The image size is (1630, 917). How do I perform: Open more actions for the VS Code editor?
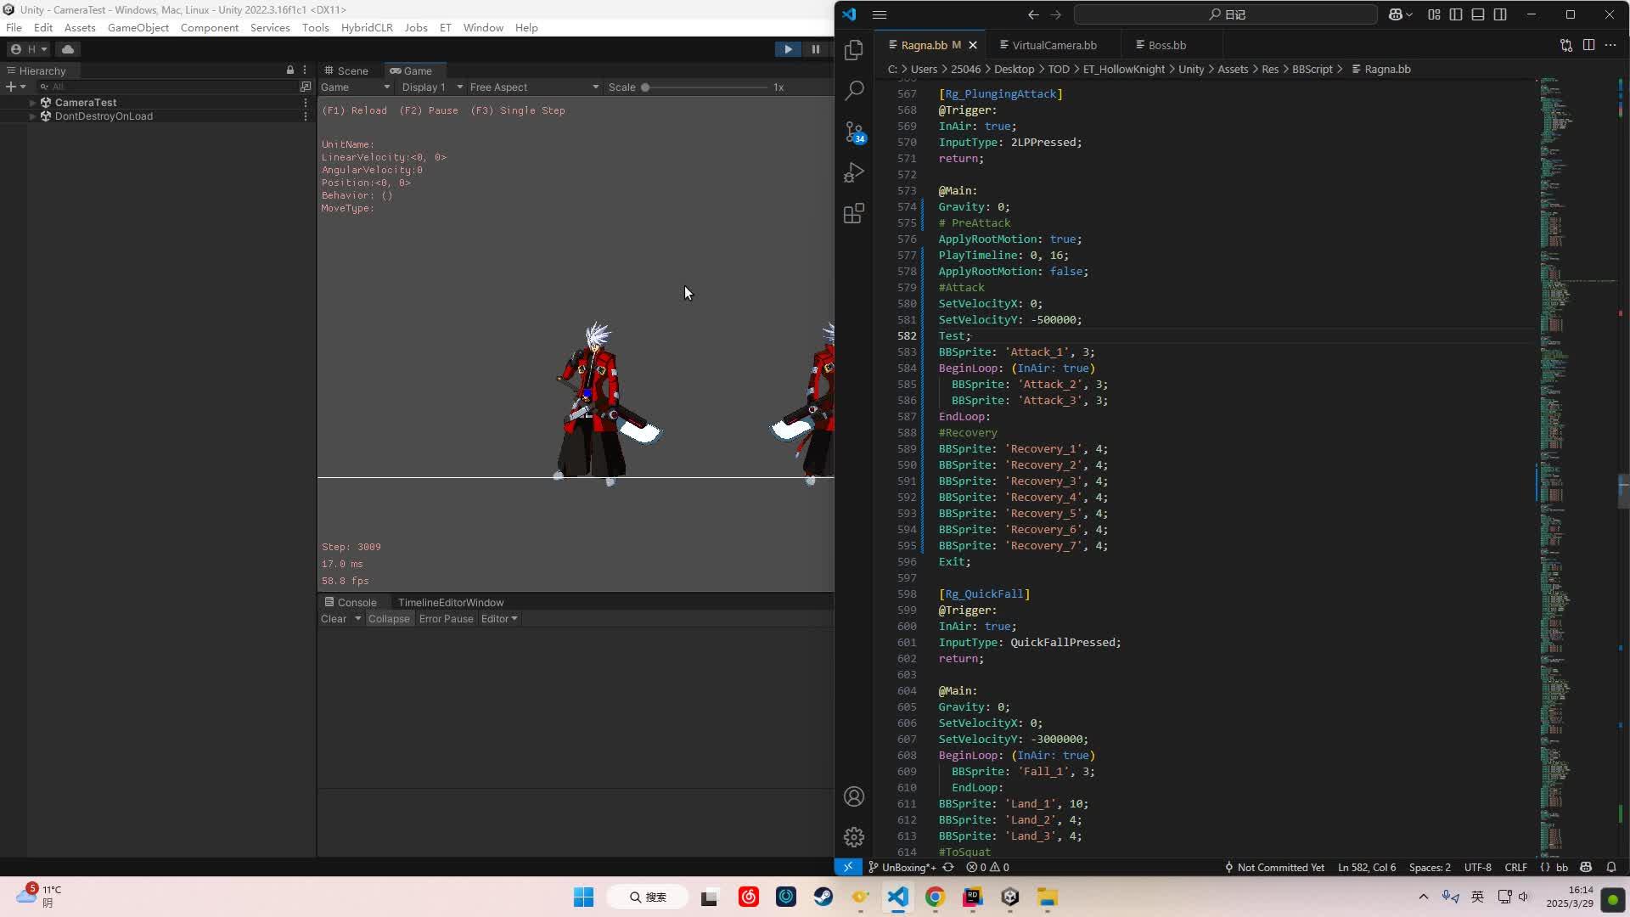click(x=1610, y=45)
